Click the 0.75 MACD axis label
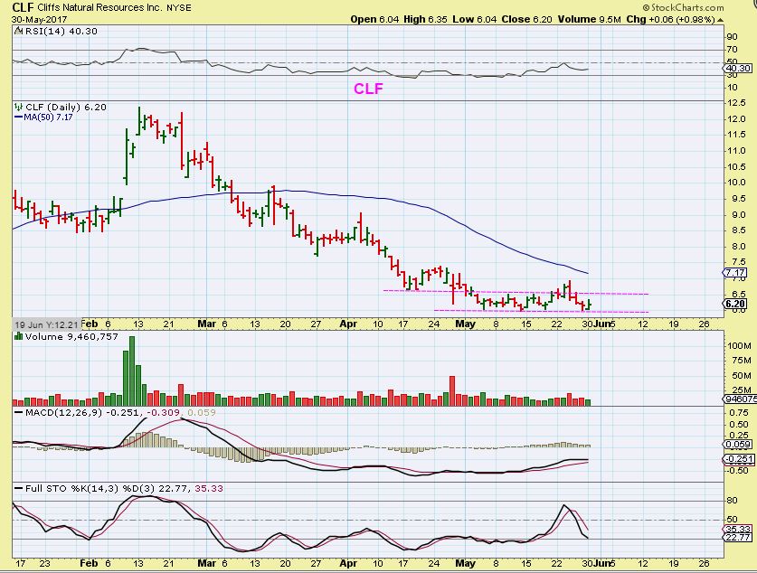 pyautogui.click(x=739, y=412)
